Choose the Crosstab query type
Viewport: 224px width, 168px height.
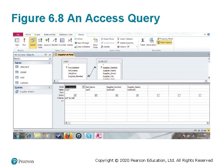62,42
